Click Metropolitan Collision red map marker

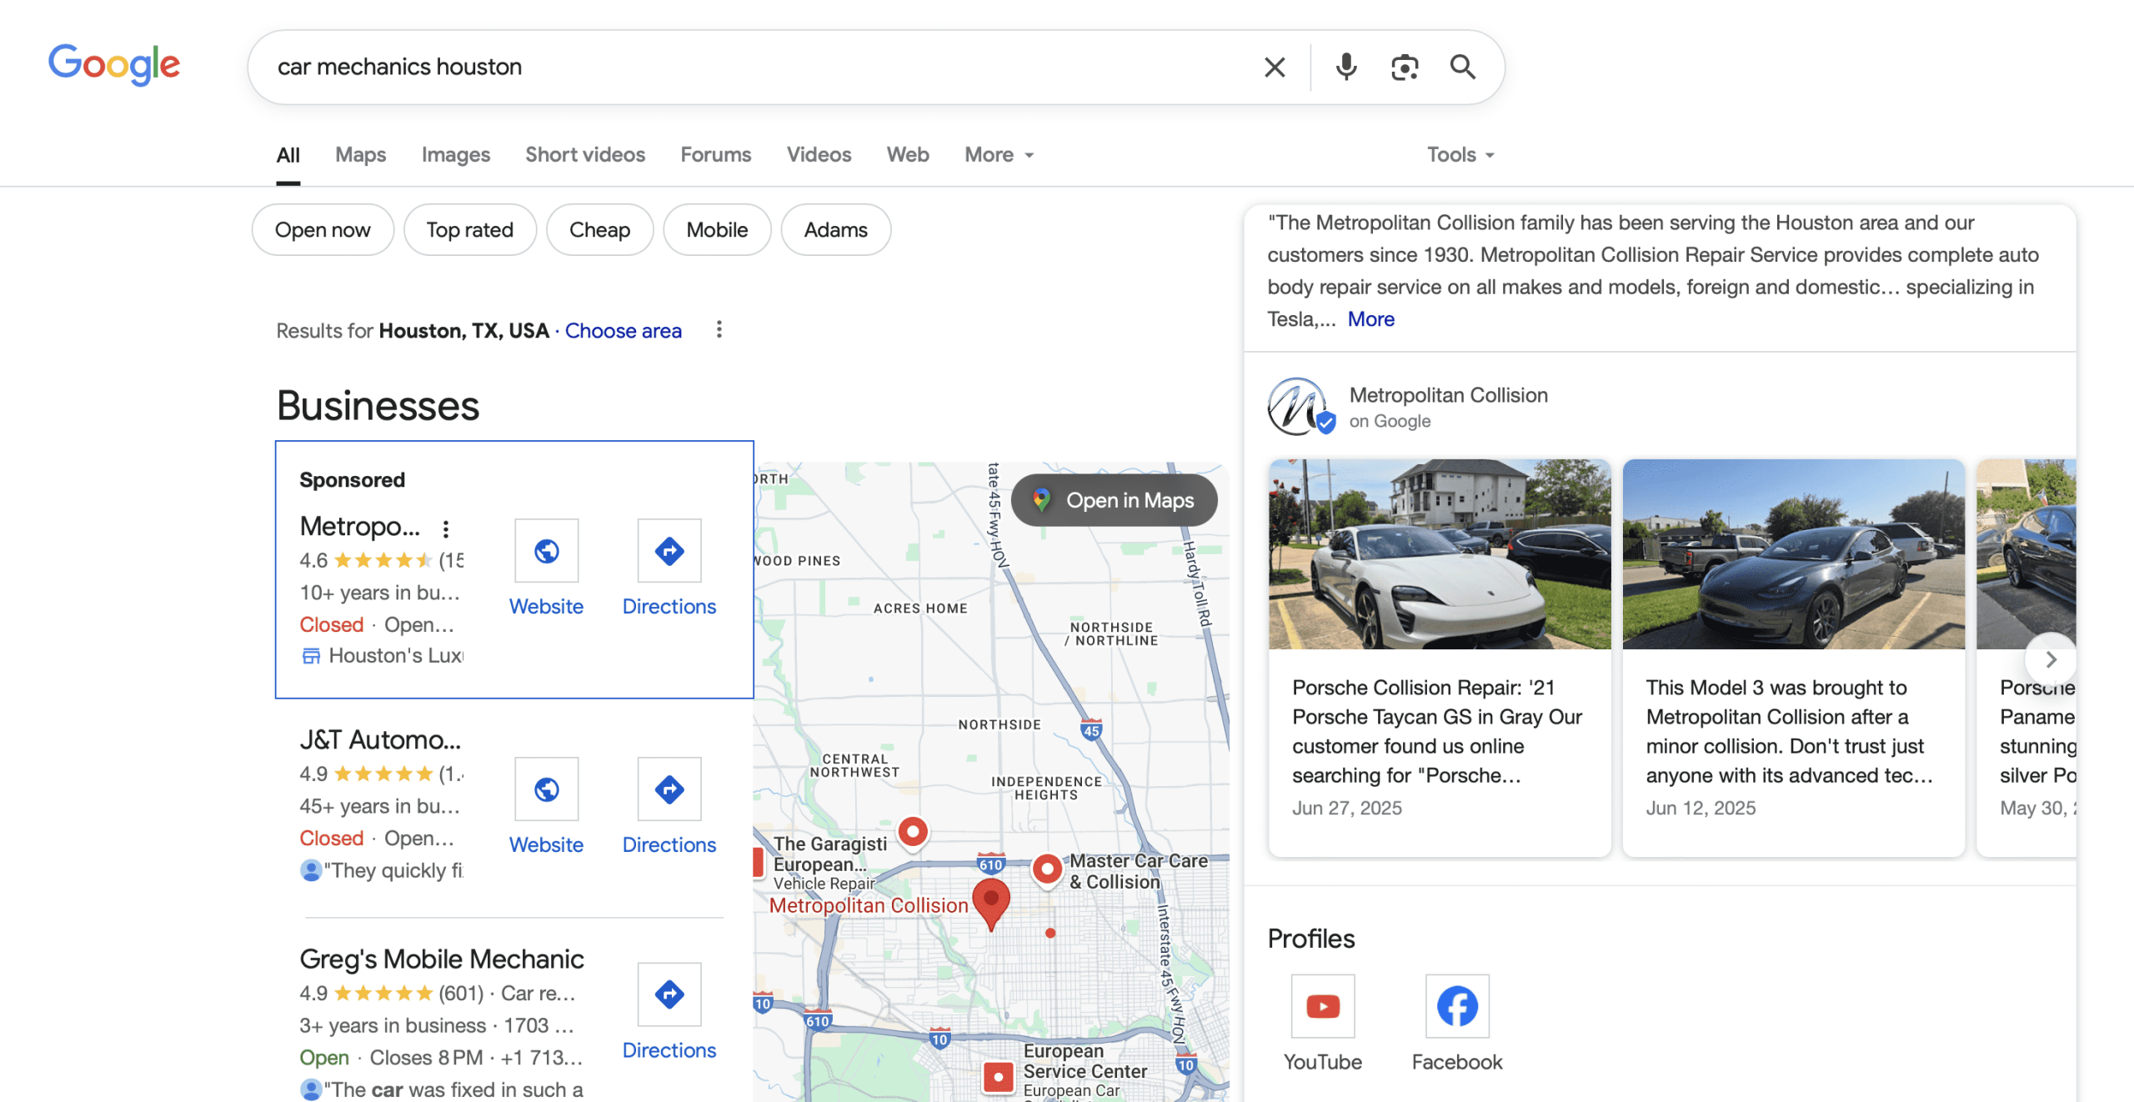tap(991, 904)
